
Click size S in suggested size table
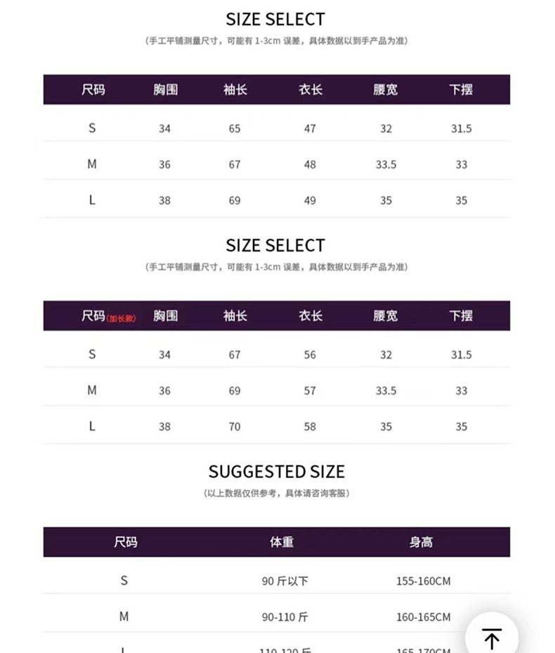point(124,581)
